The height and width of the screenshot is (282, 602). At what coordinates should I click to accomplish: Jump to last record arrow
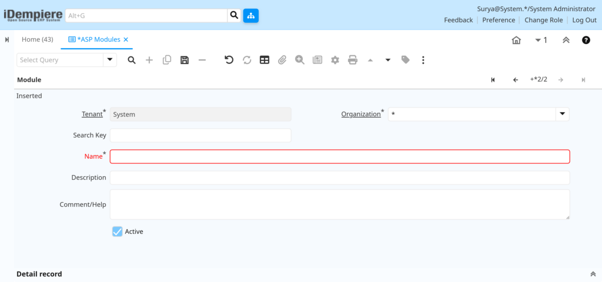click(584, 80)
